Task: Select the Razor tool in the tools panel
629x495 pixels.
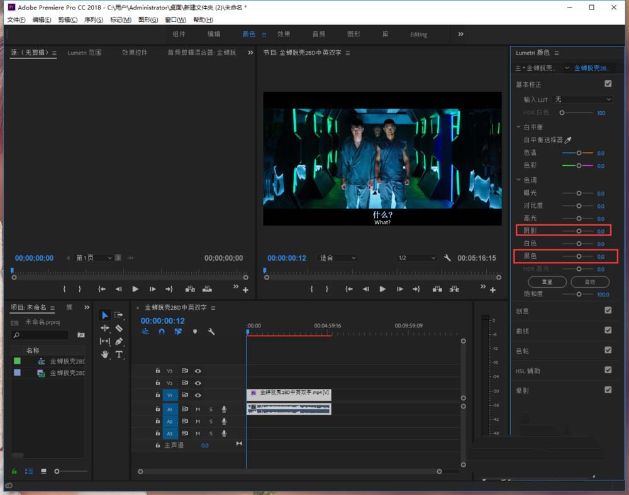Action: [119, 328]
